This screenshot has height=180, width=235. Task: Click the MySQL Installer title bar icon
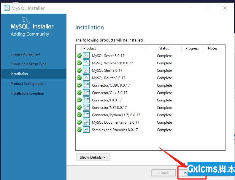point(7,8)
